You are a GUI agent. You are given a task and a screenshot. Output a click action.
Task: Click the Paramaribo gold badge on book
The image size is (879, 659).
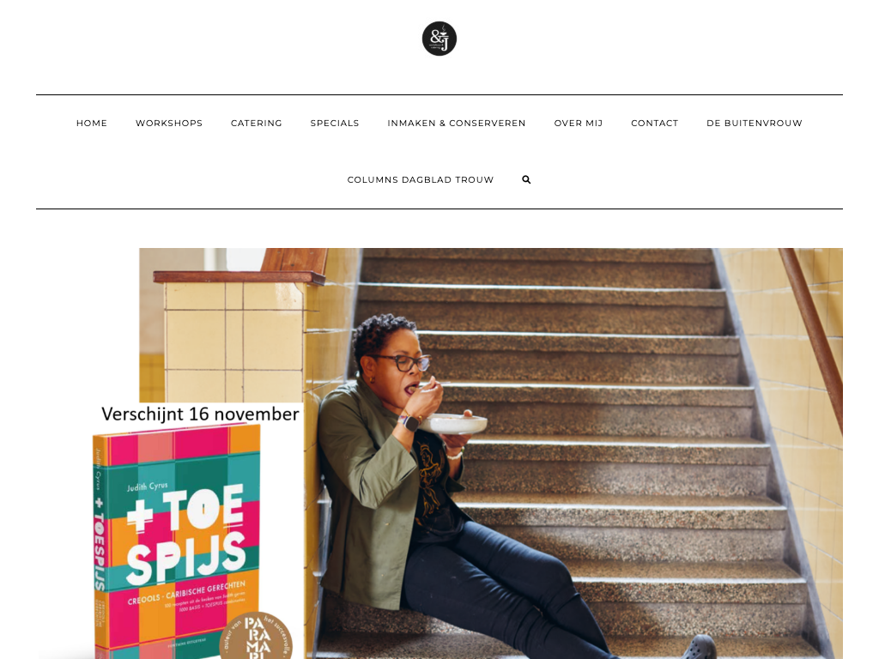pyautogui.click(x=256, y=637)
